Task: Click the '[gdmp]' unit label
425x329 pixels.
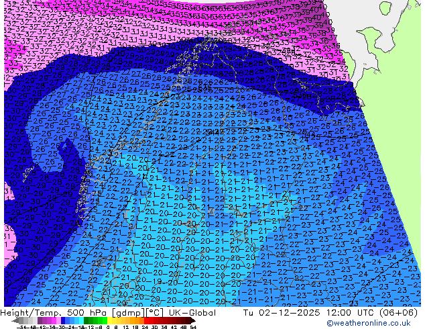Action: (x=128, y=313)
